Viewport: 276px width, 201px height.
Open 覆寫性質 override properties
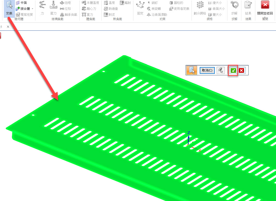[x=24, y=15]
